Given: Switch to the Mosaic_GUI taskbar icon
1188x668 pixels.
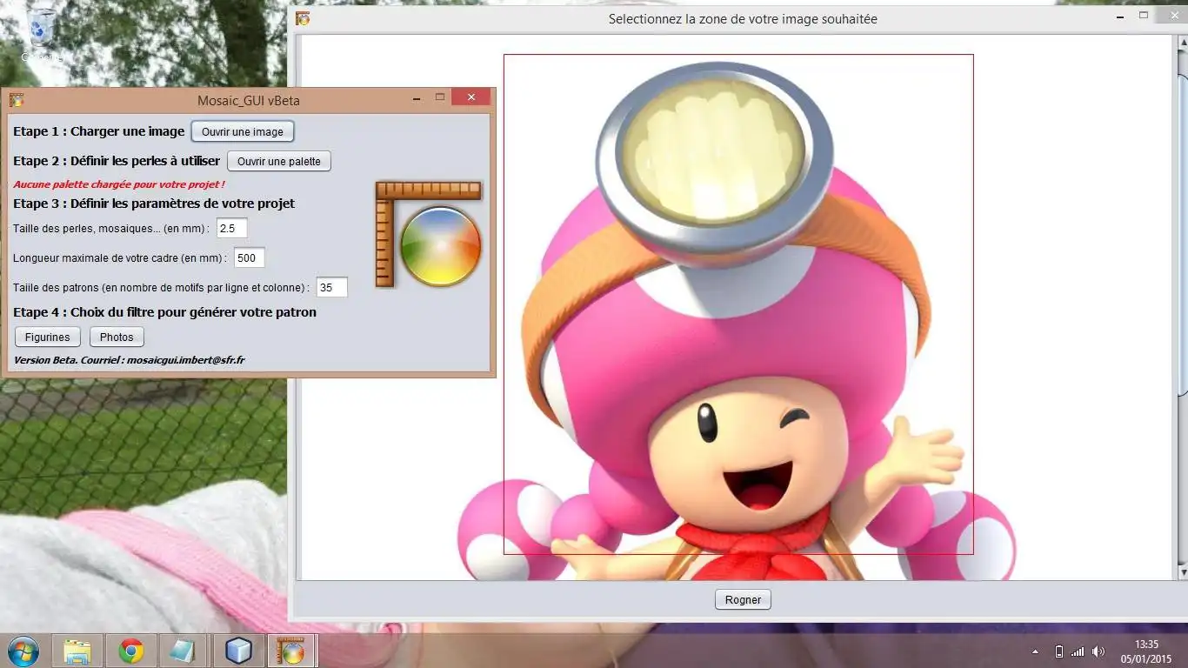Looking at the screenshot, I should (x=290, y=651).
